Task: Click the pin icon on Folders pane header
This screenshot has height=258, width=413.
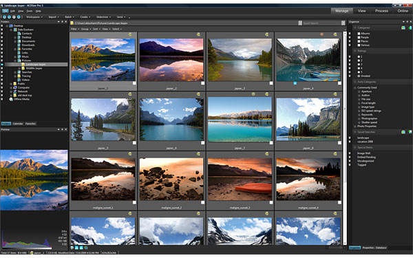Action: click(x=62, y=21)
